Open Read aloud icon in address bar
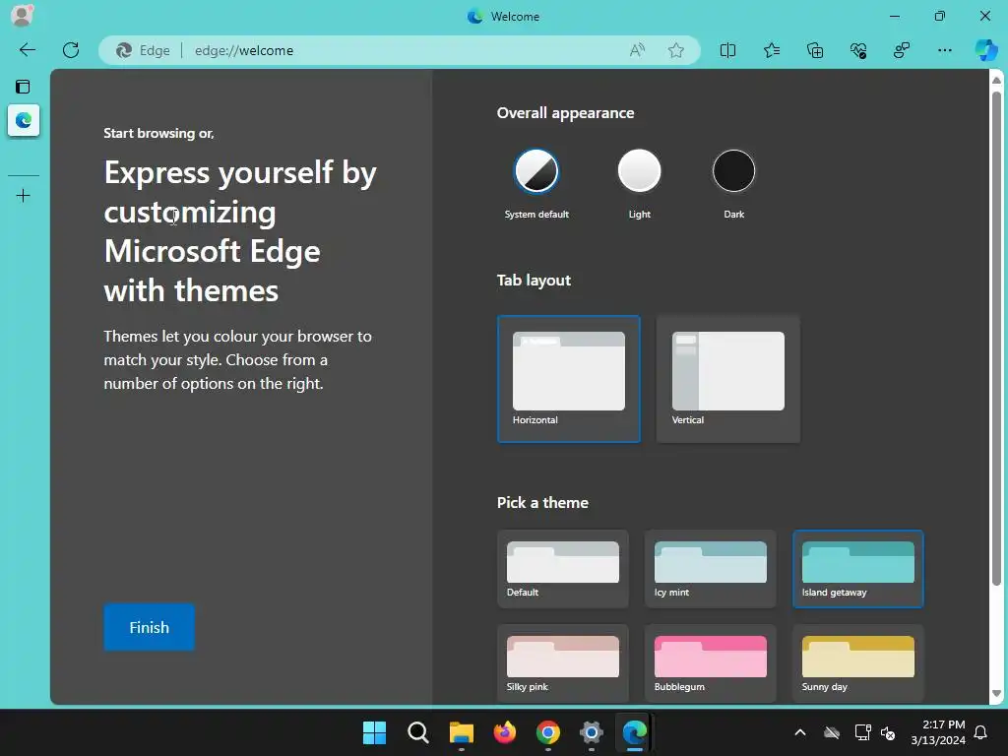Image resolution: width=1008 pixels, height=756 pixels. [x=637, y=50]
